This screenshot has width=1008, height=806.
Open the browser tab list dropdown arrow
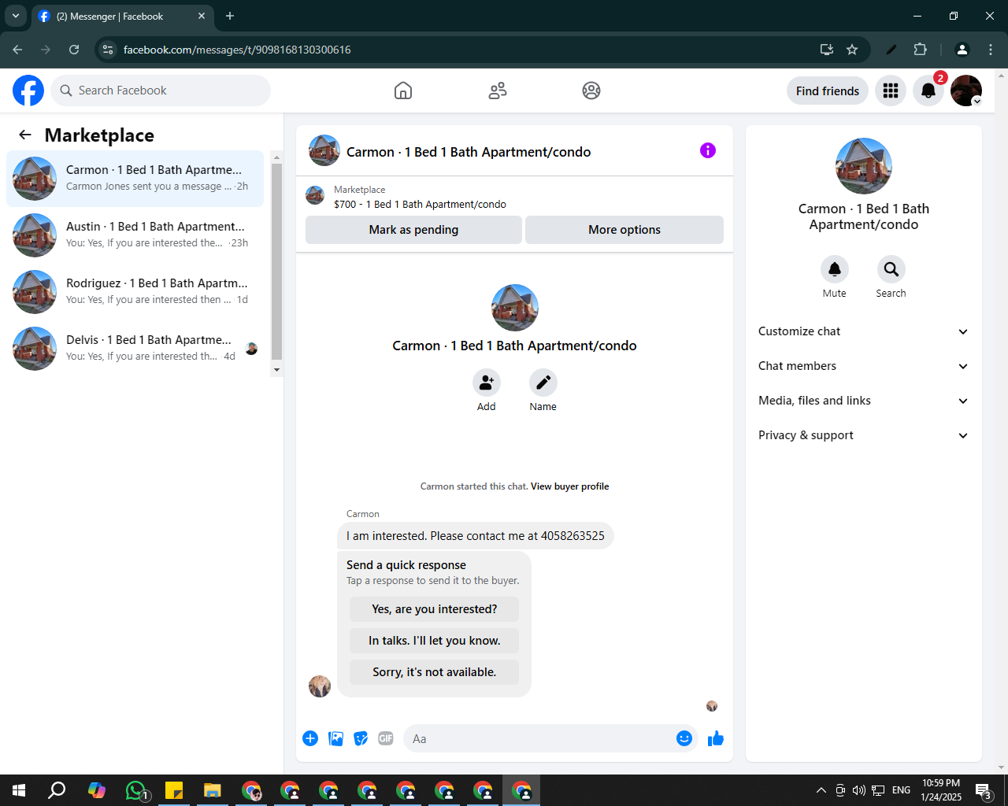point(15,16)
